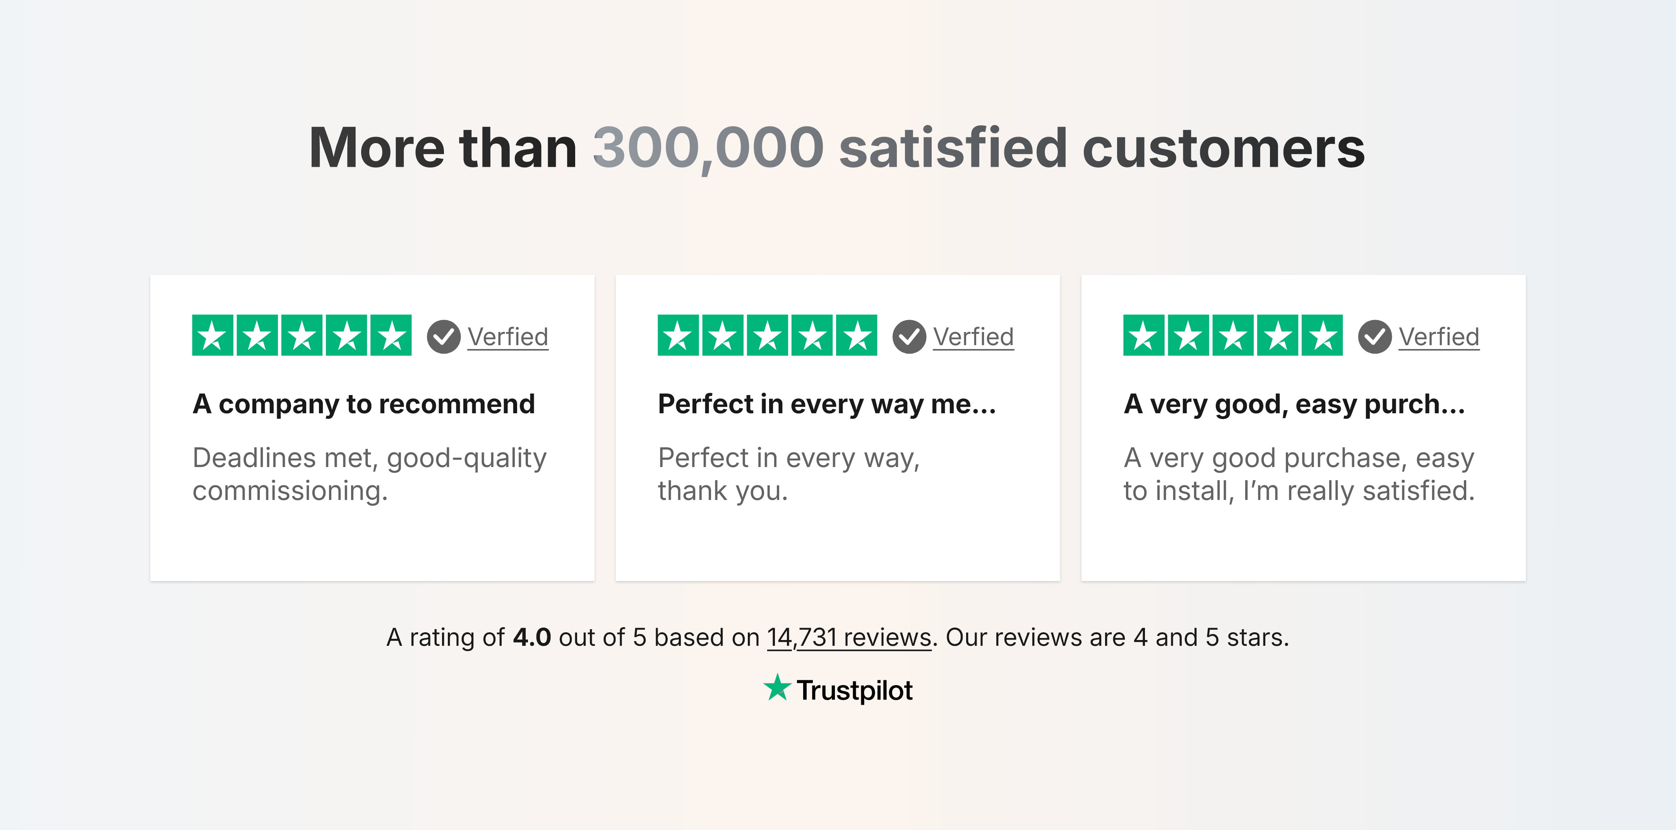Viewport: 1676px width, 830px height.
Task: Open the Verfied link on first review card
Action: (x=508, y=337)
